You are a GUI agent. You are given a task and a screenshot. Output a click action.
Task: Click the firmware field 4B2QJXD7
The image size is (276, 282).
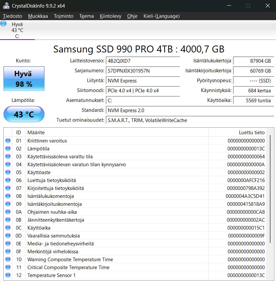(143, 61)
